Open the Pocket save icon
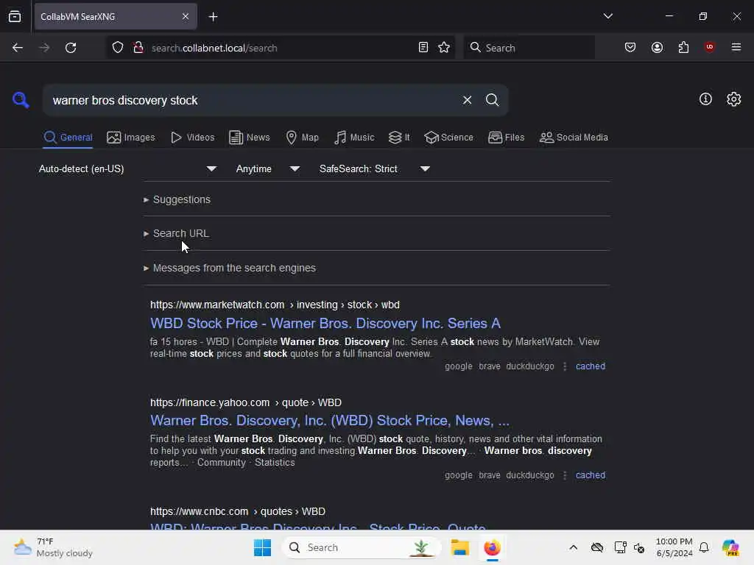 coord(630,47)
